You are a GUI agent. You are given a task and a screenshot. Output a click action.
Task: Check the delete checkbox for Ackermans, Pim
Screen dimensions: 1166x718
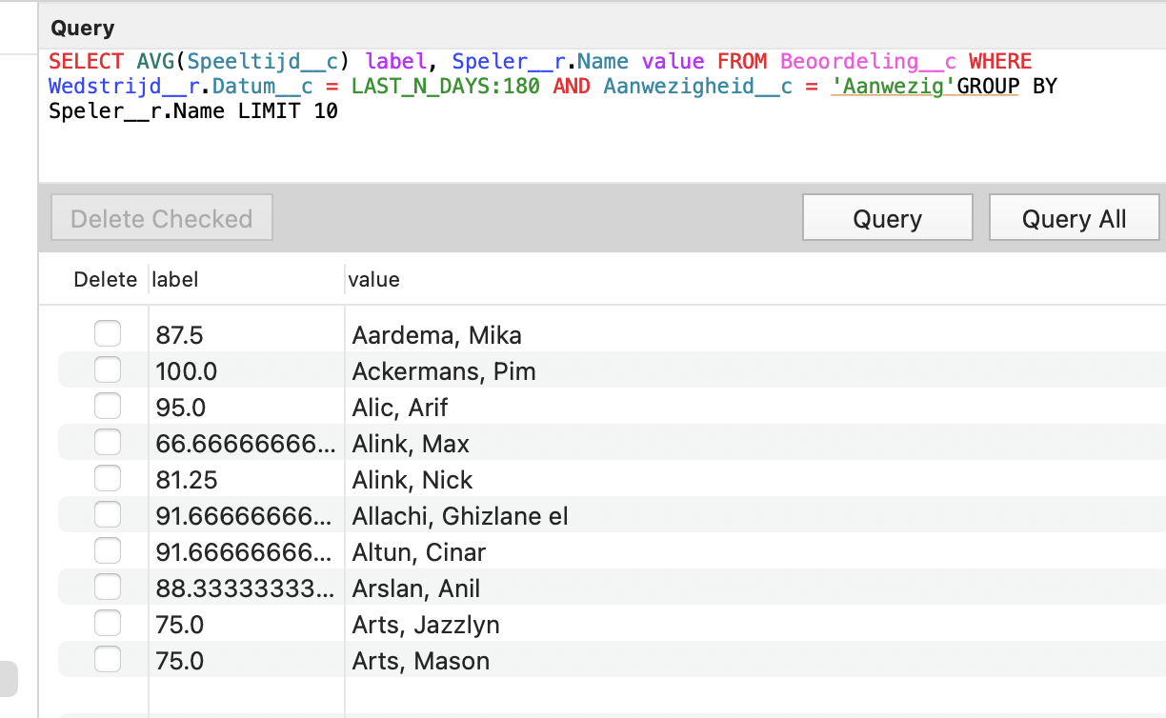[108, 369]
